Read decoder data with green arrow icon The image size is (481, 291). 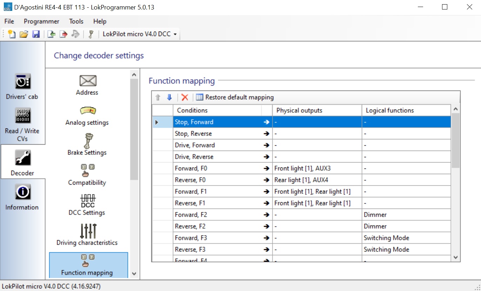click(x=52, y=34)
